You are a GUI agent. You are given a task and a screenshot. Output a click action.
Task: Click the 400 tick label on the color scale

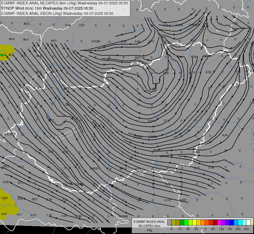(x=246, y=229)
